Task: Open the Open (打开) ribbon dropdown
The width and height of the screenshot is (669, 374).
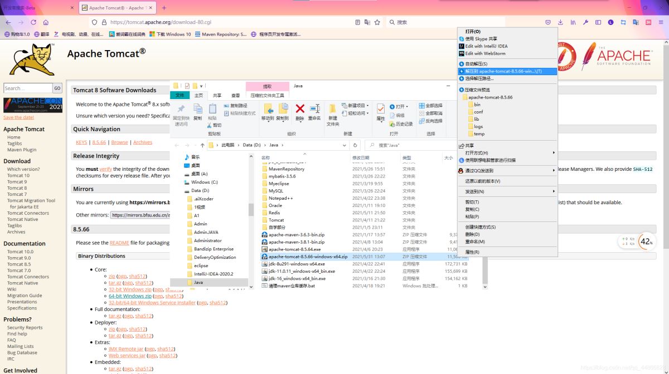Action: point(399,106)
